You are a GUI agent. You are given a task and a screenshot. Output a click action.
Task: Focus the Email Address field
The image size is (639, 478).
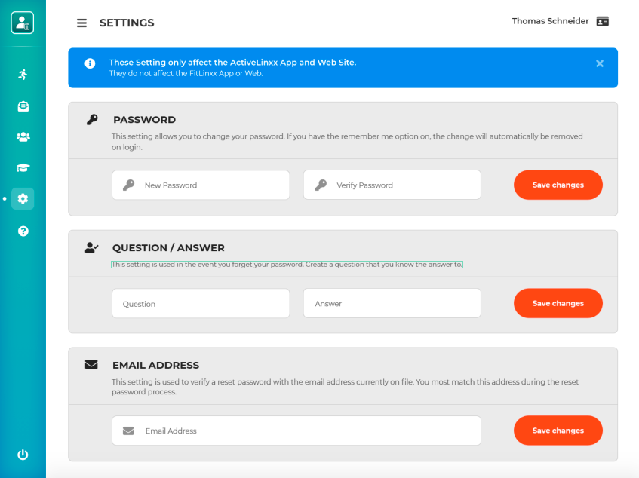pyautogui.click(x=296, y=431)
